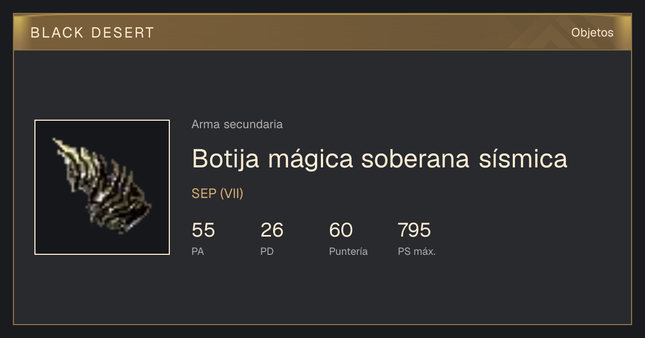The width and height of the screenshot is (645, 338).
Task: Click the PA stat label
Action: click(198, 251)
